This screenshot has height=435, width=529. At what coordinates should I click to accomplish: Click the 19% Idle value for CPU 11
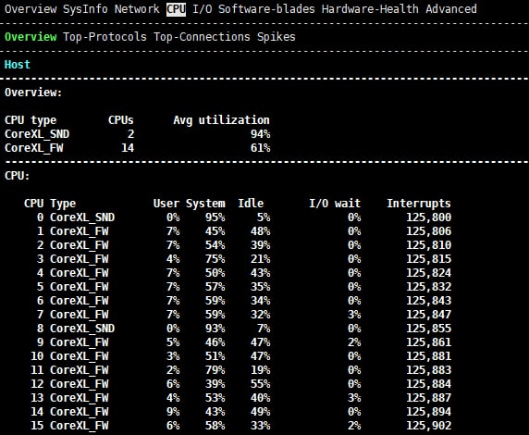click(260, 370)
